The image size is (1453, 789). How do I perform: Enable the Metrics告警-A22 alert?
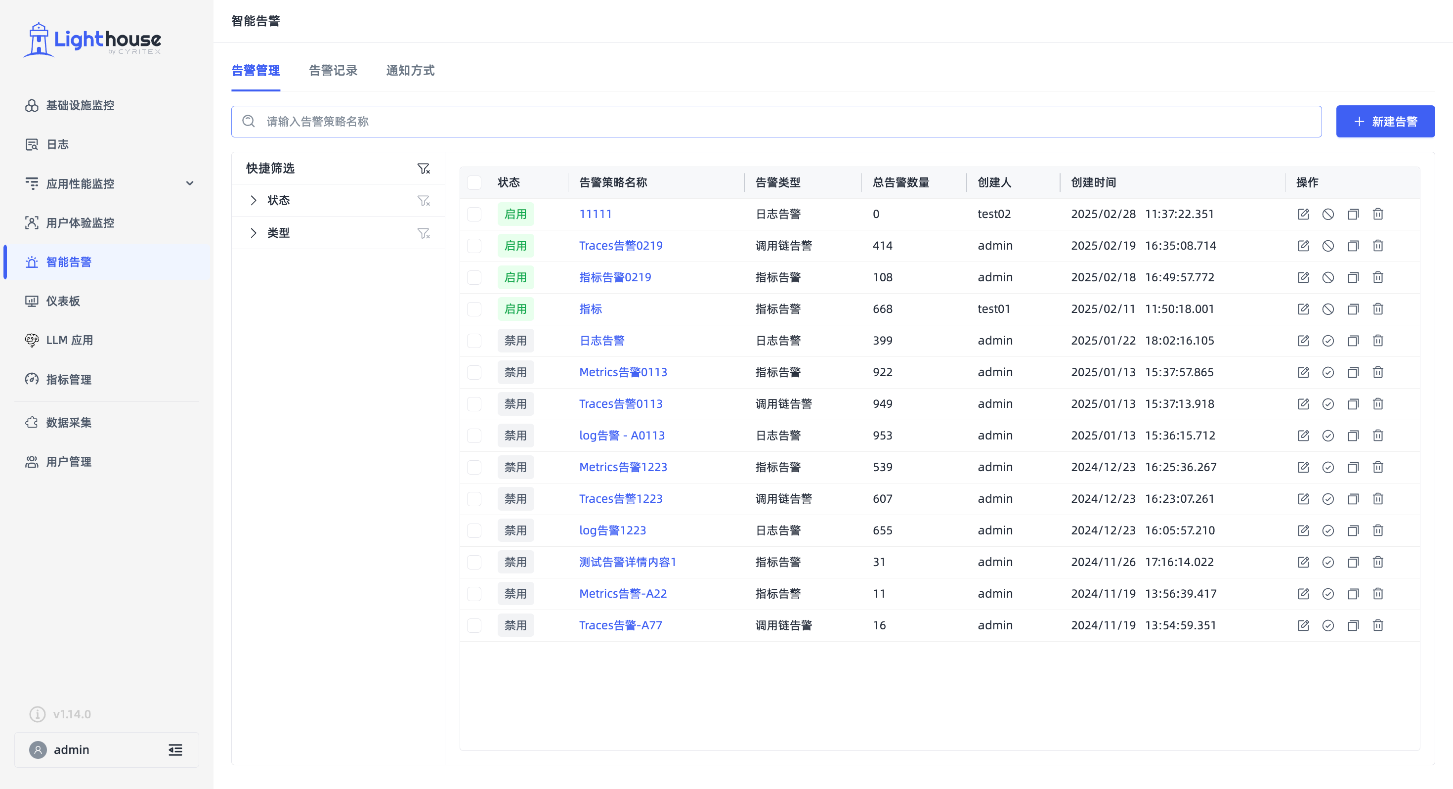click(1328, 593)
